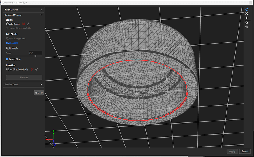Cancel the seam with red X
Screen dimensions: 254x157
(x=24, y=24)
